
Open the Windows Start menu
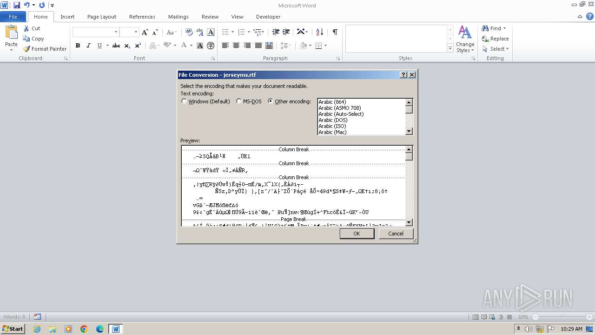coord(13,329)
